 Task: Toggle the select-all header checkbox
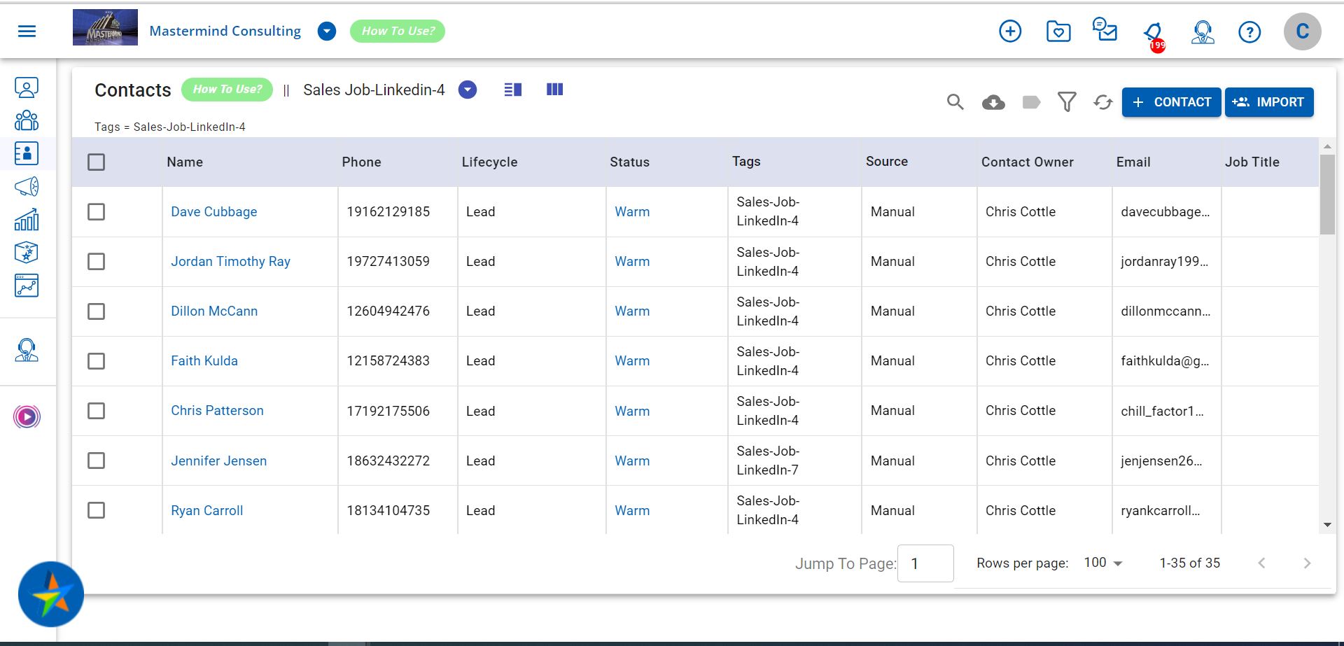(96, 162)
